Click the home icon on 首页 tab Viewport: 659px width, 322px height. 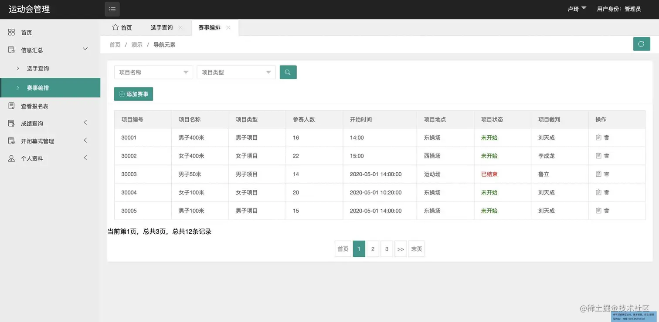click(115, 27)
